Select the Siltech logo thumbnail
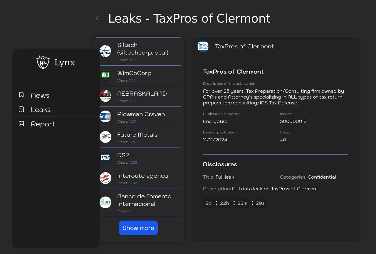The image size is (376, 254). pyautogui.click(x=105, y=51)
